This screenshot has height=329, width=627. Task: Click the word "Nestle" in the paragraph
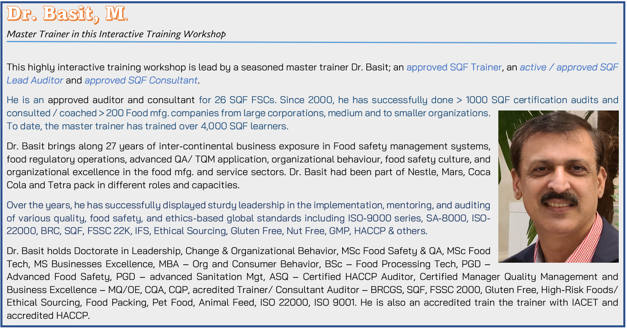click(x=422, y=172)
